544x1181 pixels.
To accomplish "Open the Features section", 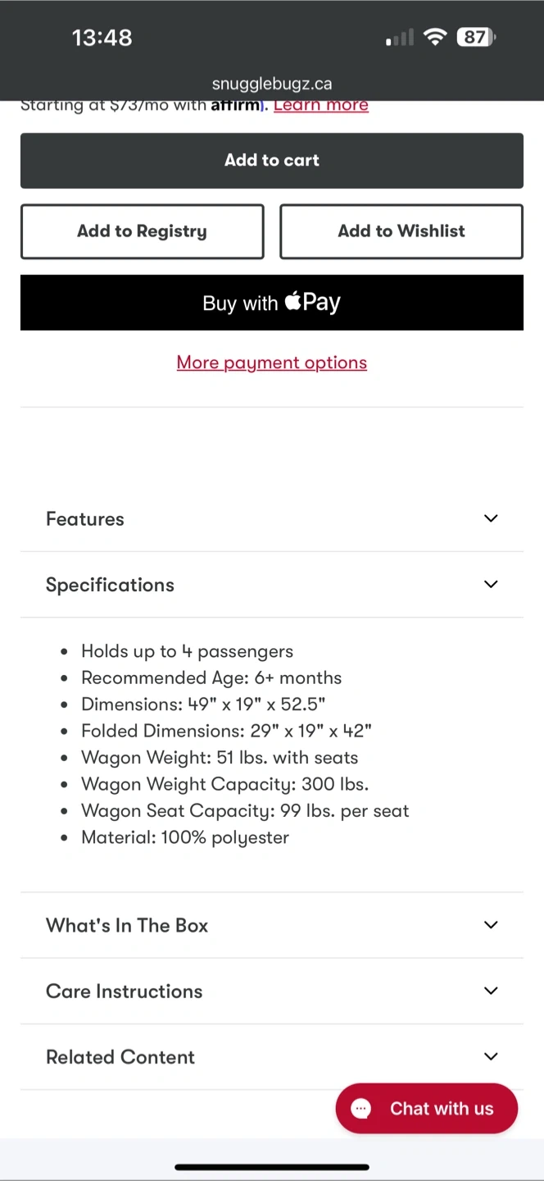I will point(85,519).
